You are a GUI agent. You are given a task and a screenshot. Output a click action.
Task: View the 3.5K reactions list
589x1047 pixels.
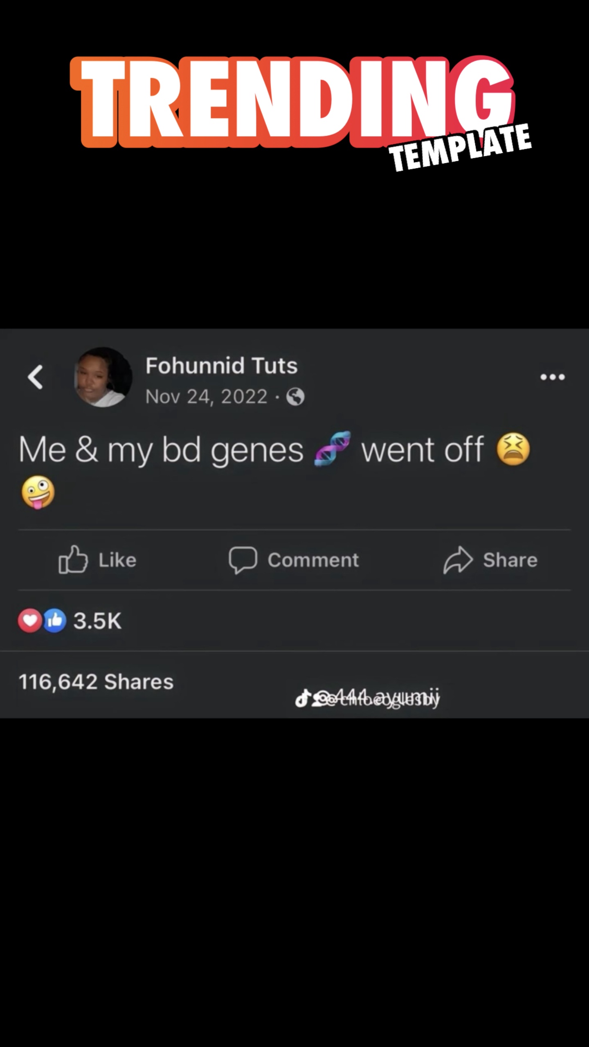[97, 620]
